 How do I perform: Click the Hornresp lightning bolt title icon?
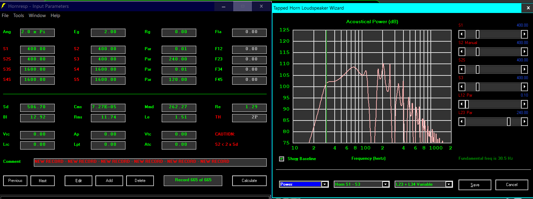click(x=3, y=6)
